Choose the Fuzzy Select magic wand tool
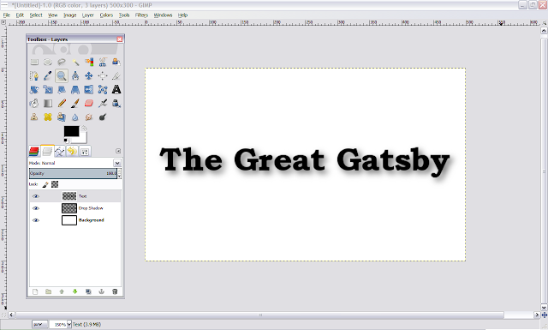 pyautogui.click(x=75, y=63)
